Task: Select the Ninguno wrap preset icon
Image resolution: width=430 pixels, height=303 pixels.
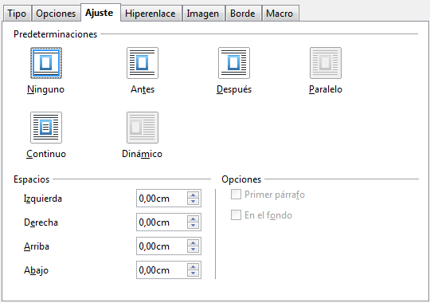Action: click(x=46, y=63)
